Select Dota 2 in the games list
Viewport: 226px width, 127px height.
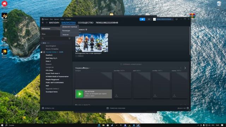coord(48,61)
